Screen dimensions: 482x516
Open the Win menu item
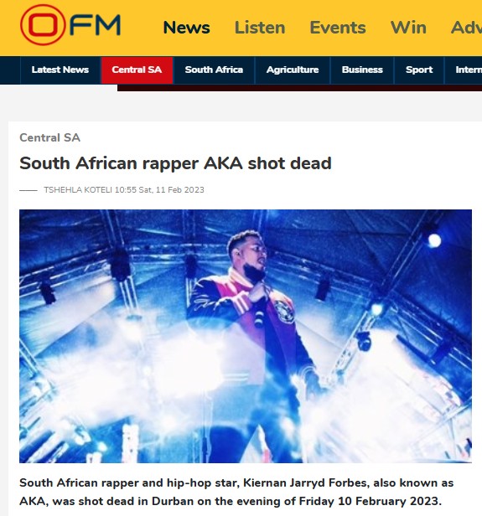(x=408, y=28)
